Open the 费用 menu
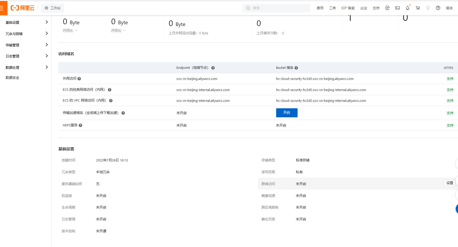458x247 pixels. pos(320,8)
